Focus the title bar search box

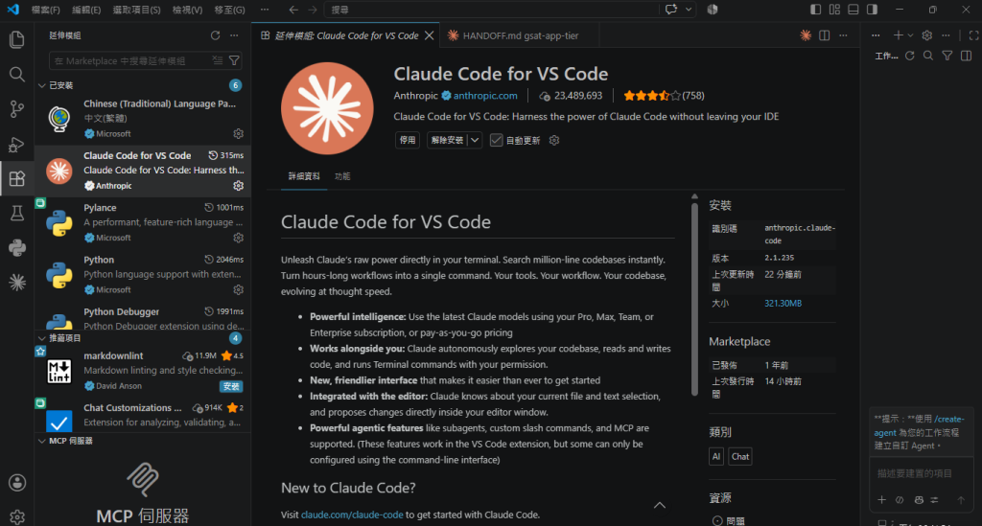pyautogui.click(x=492, y=10)
